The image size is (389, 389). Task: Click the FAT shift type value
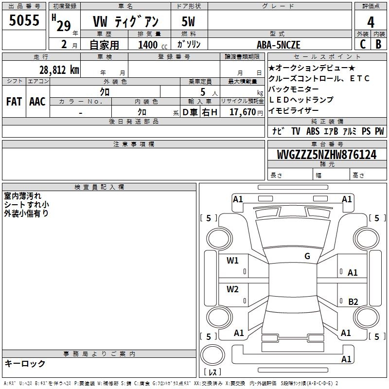(x=14, y=101)
